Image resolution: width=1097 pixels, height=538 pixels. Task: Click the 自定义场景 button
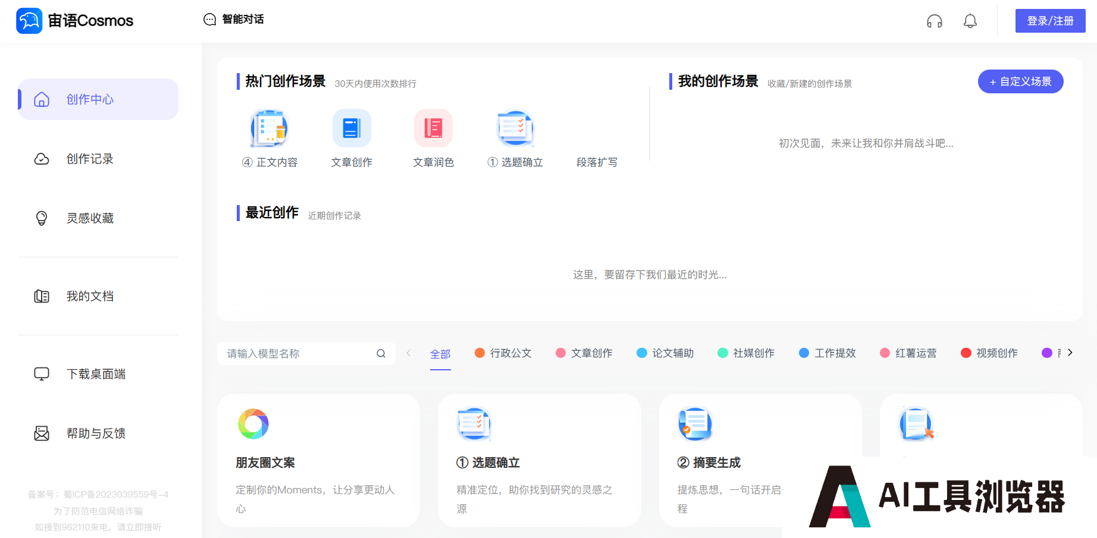1020,81
